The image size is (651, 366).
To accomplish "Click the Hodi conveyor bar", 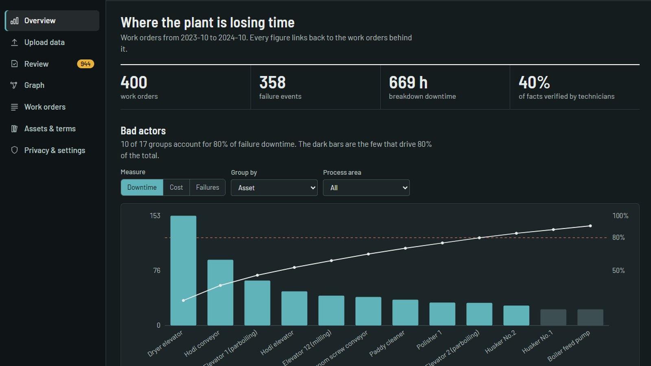I will click(220, 292).
